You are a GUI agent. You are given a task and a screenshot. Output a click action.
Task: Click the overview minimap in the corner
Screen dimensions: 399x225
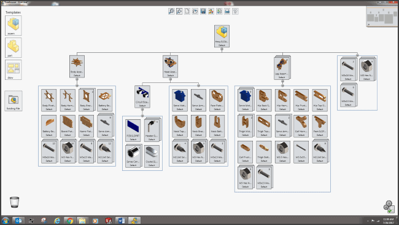pyautogui.click(x=382, y=17)
